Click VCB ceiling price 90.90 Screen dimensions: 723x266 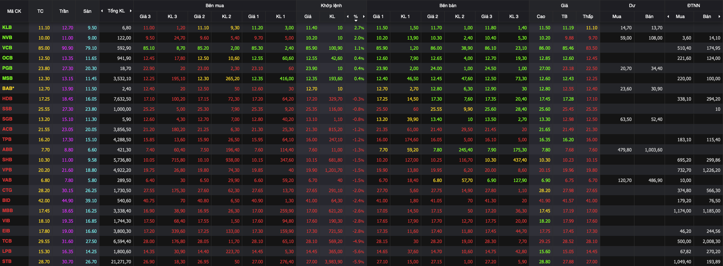(x=67, y=48)
